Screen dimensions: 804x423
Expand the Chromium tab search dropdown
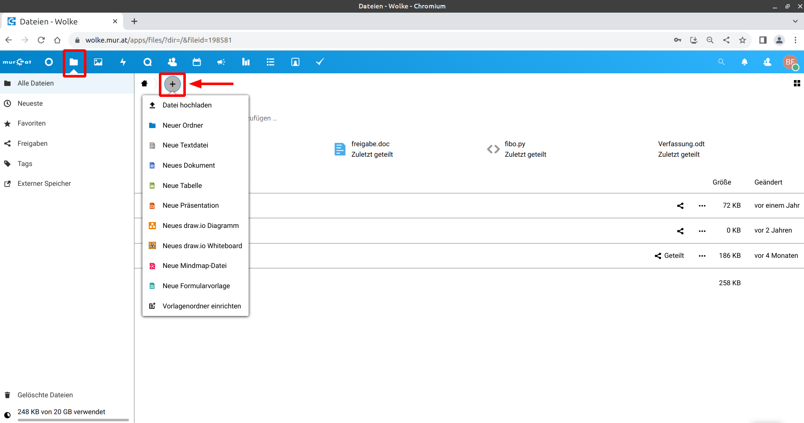coord(795,21)
